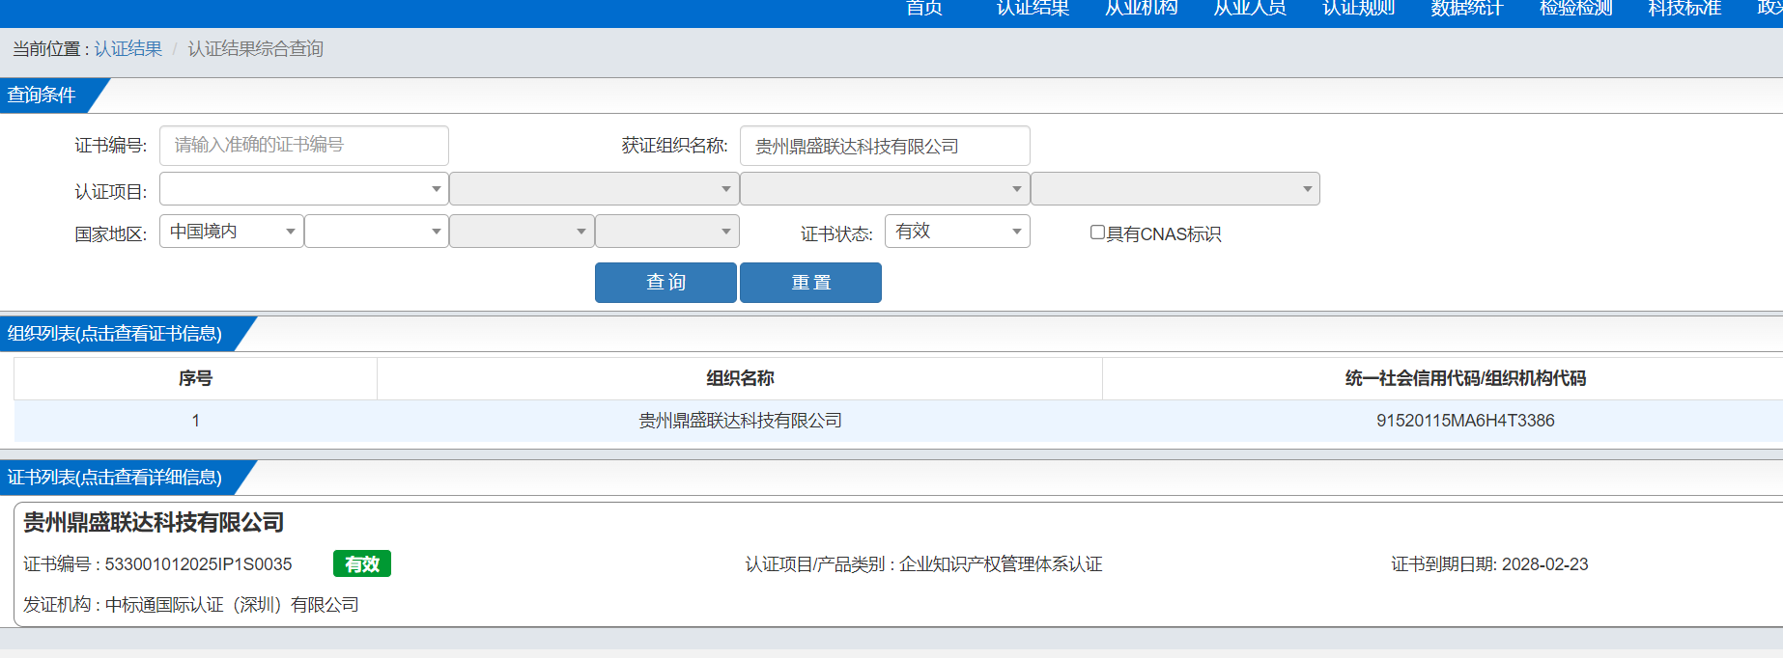Expand the fourth 国家地区 dropdown
The image size is (1783, 658).
pos(667,232)
